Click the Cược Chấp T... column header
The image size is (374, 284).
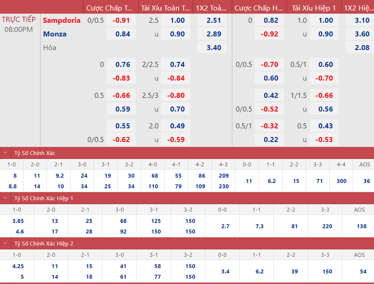pyautogui.click(x=110, y=8)
